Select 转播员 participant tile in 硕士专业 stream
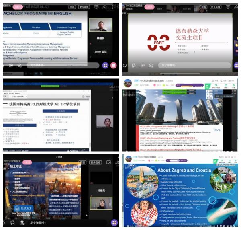Image resolution: width=241 pixels, height=230 pixels. pyautogui.click(x=101, y=191)
